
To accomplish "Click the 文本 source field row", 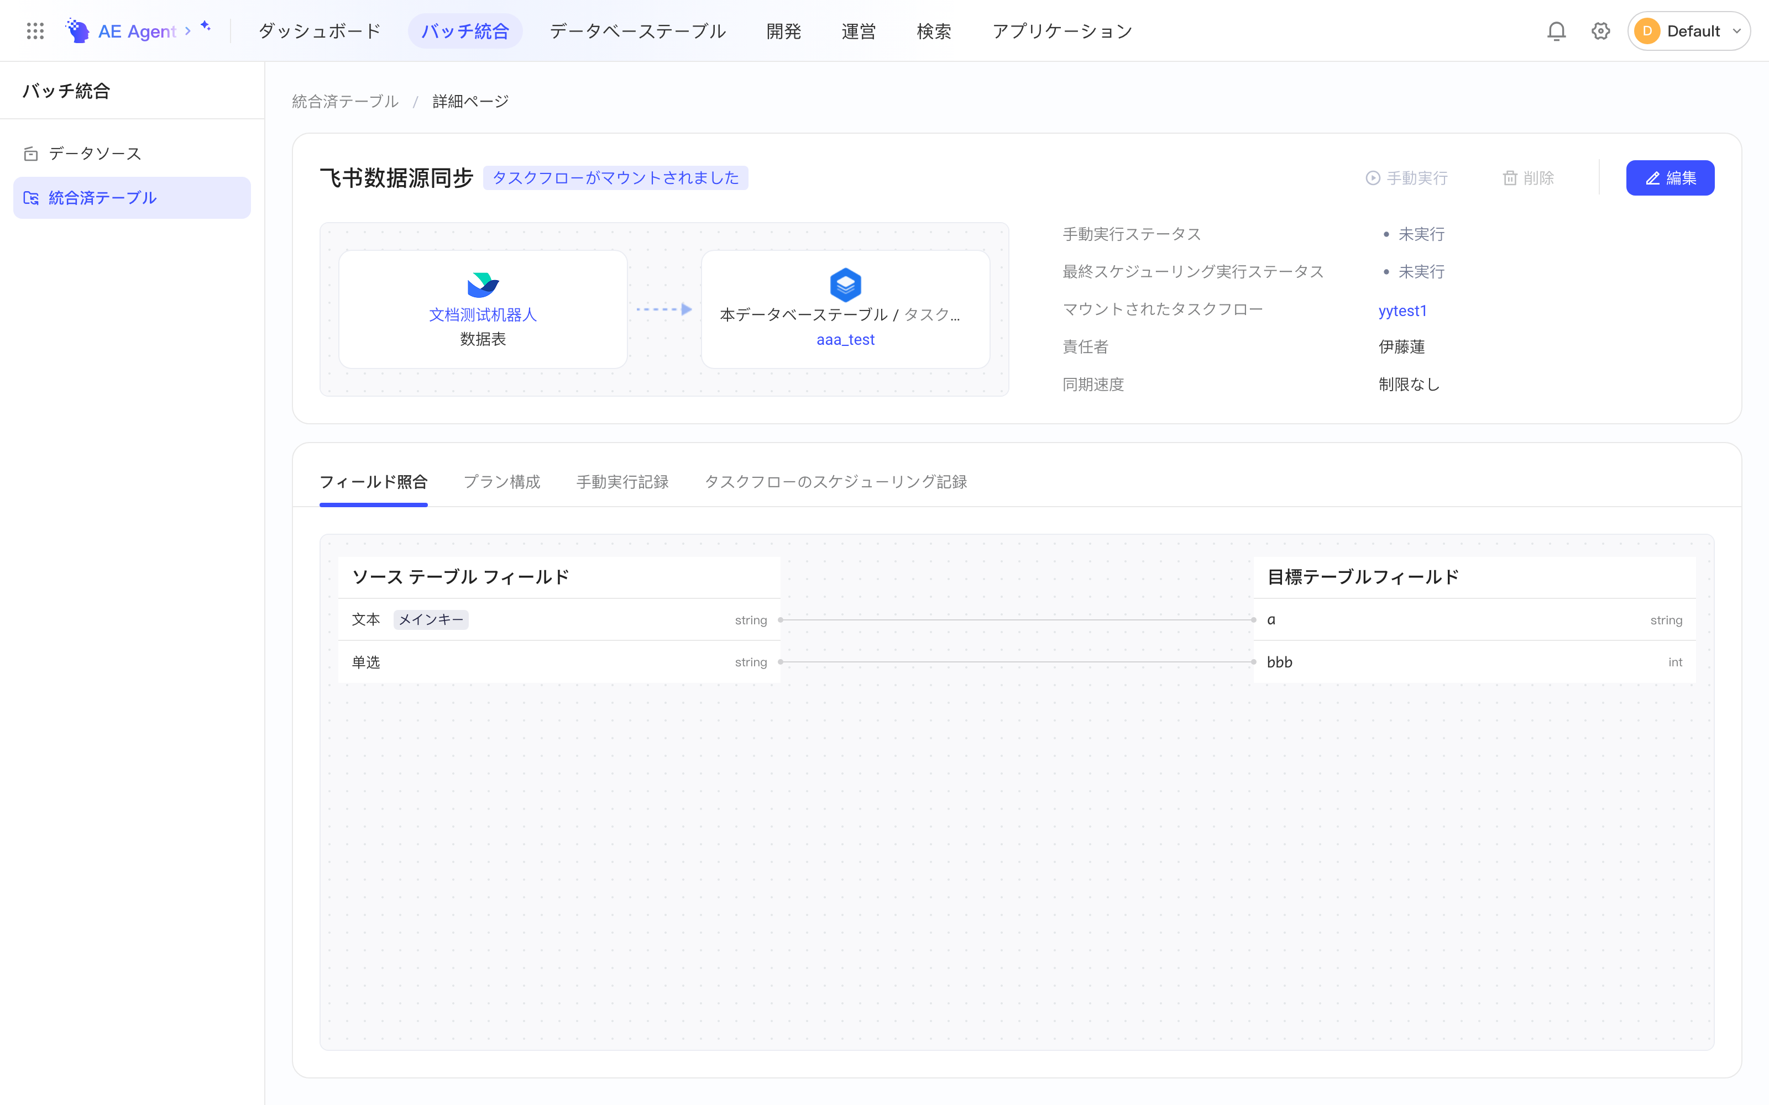I will (x=559, y=620).
